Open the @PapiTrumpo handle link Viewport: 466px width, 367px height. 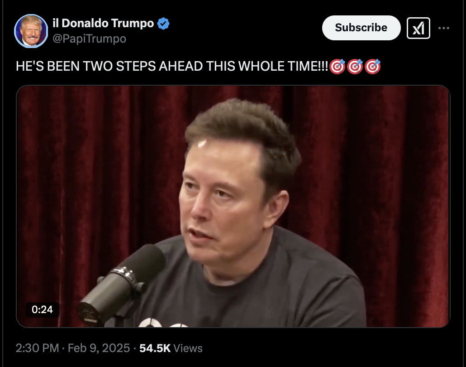89,39
